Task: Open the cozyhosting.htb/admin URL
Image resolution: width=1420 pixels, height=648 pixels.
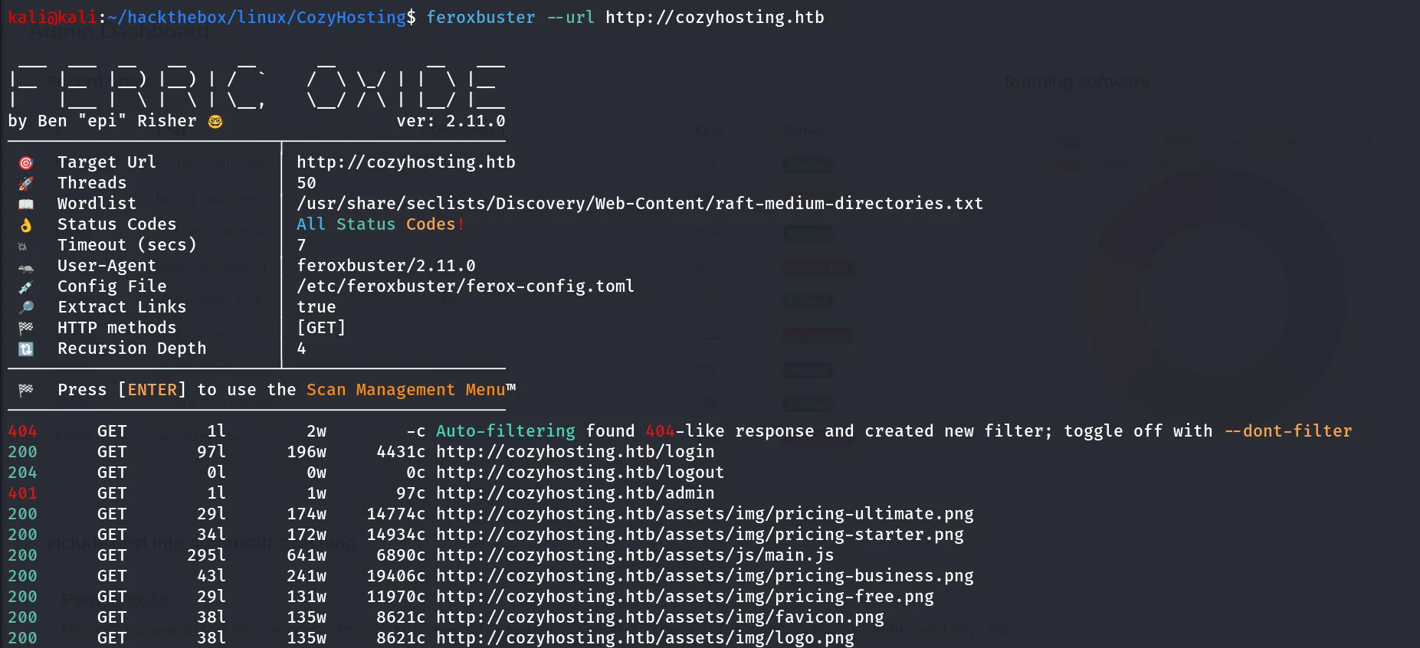Action: click(575, 493)
